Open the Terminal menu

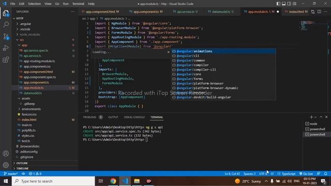click(78, 4)
